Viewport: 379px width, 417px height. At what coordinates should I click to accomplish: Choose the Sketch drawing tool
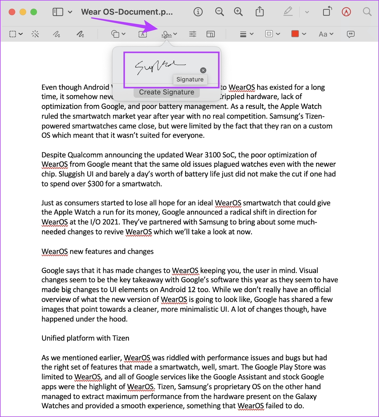click(56, 34)
